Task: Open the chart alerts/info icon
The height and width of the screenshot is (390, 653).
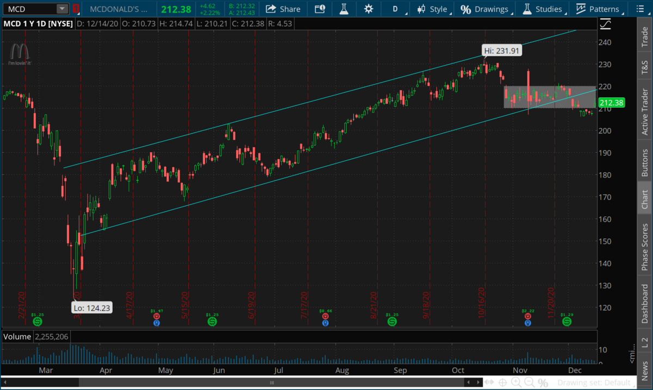Action: coord(320,9)
